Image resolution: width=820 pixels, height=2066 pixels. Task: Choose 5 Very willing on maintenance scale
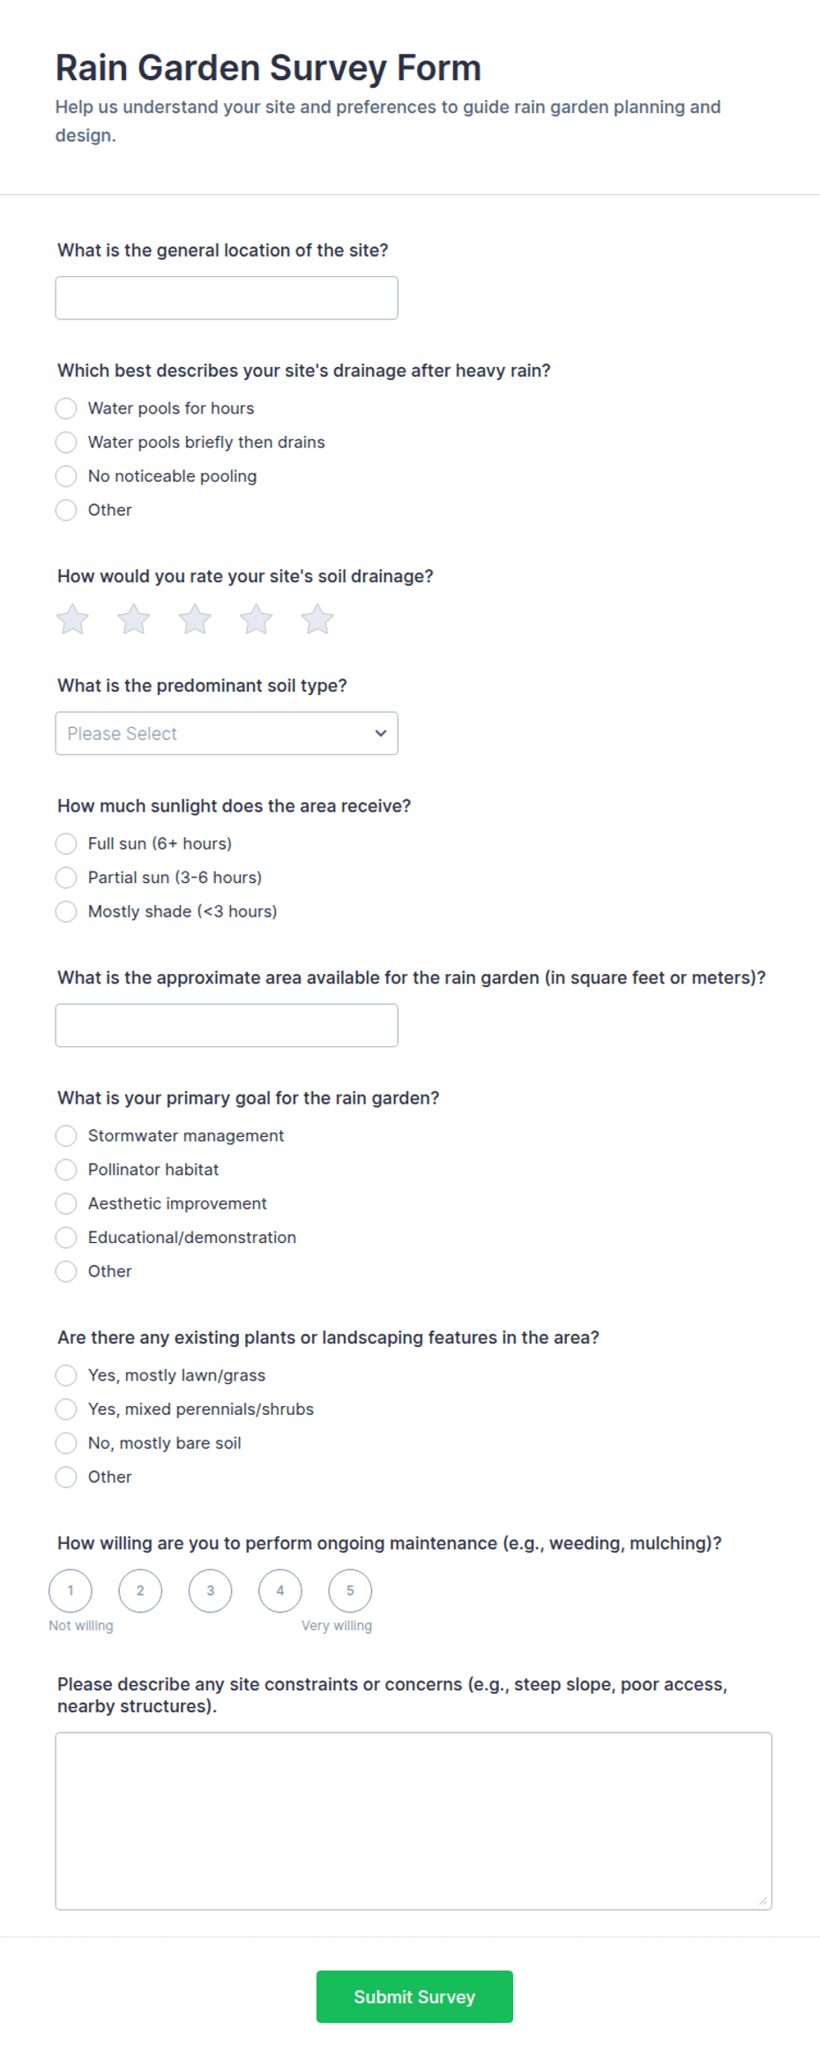click(x=350, y=1591)
